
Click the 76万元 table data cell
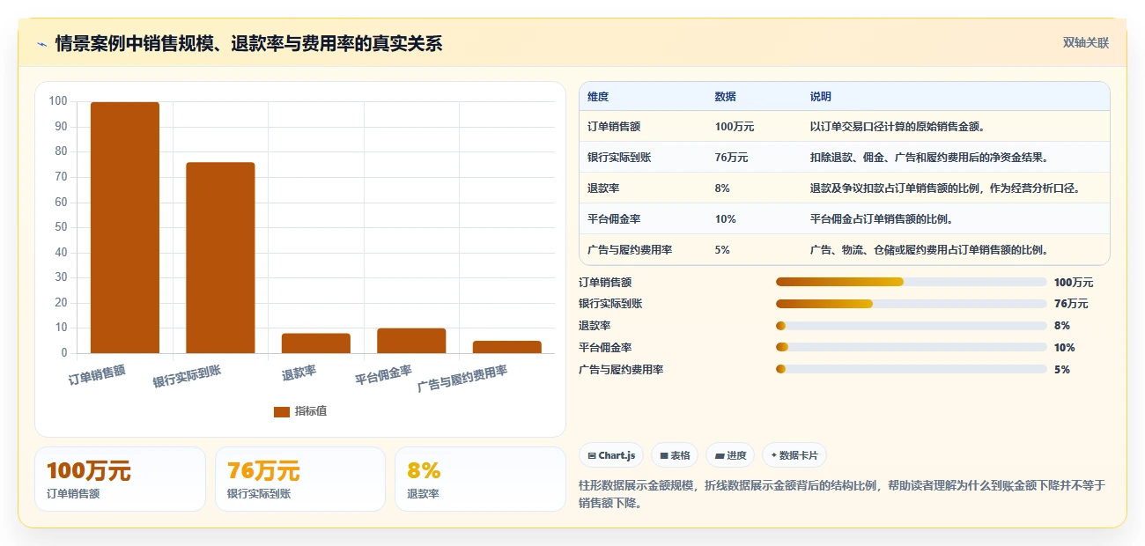pos(732,158)
